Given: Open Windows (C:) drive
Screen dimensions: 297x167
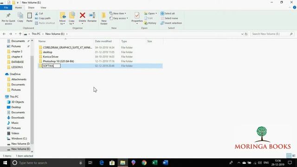Looking at the screenshot, I should coord(19,139).
